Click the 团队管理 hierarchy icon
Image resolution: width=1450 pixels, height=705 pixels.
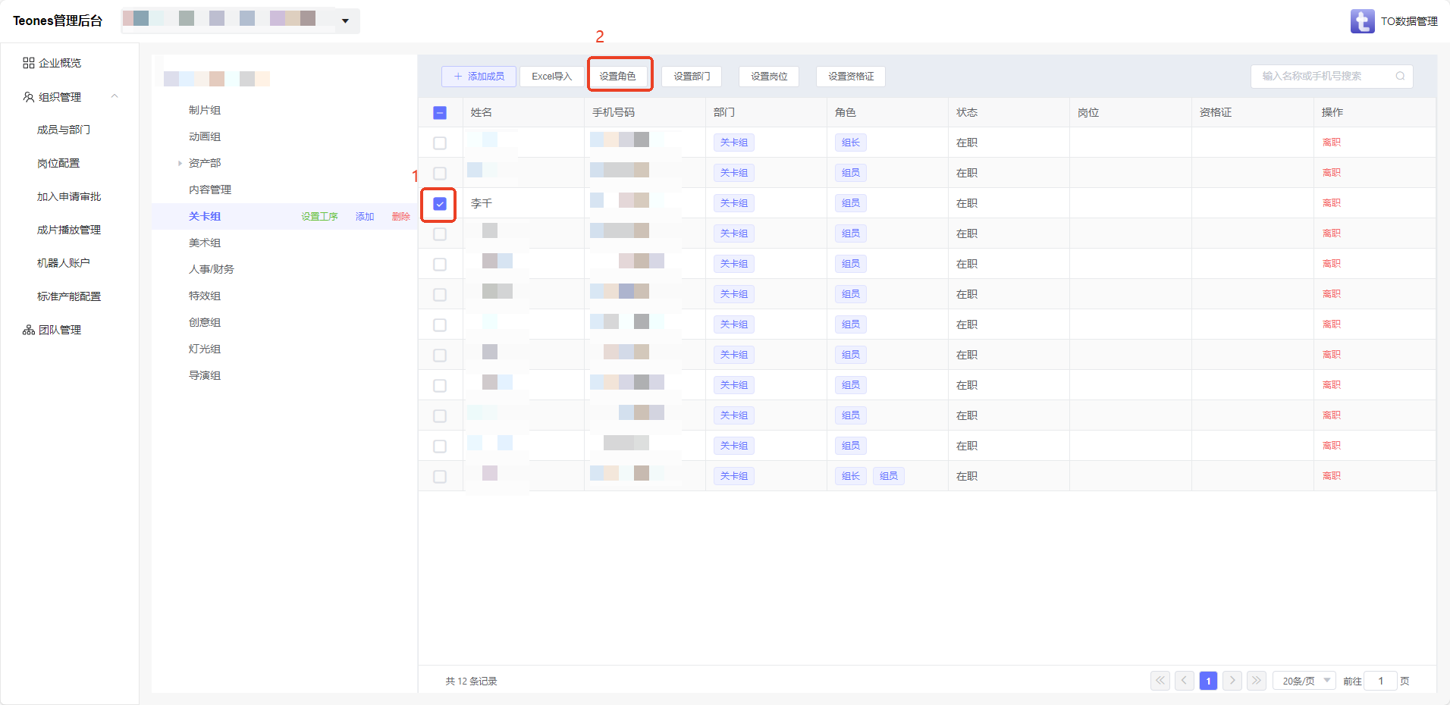[29, 330]
